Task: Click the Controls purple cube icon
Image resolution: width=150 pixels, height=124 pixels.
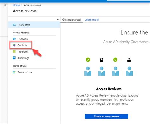Action: tap(14, 45)
